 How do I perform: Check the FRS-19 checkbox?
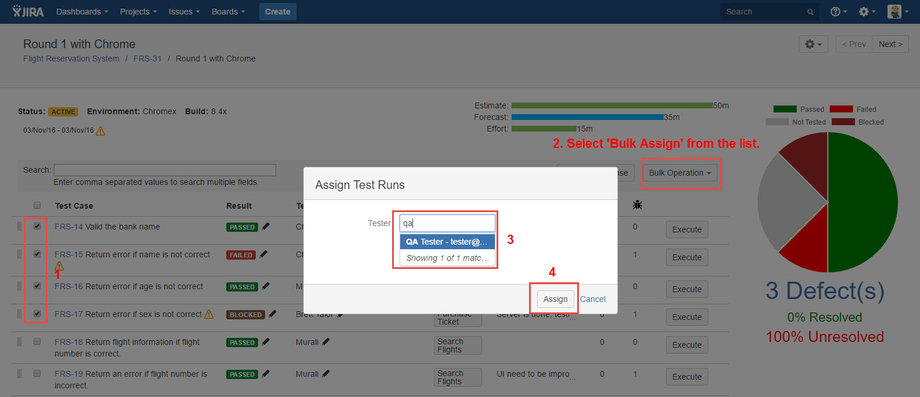[37, 373]
